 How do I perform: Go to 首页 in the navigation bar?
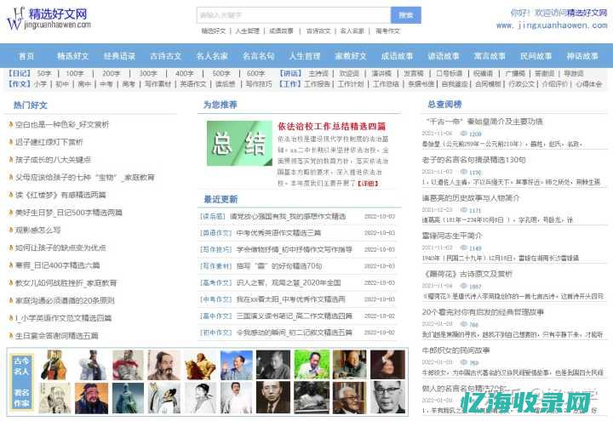(26, 56)
